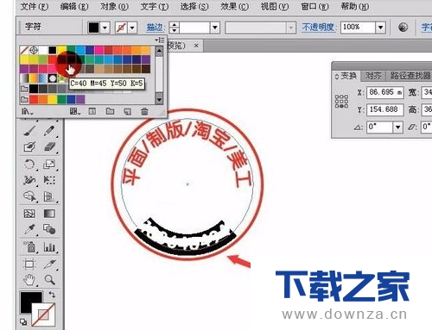Select the None swatch
This screenshot has width=432, height=330.
pos(24,50)
